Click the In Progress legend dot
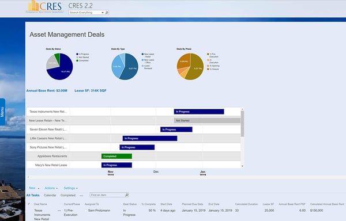Viewport: 346px width, 221px height. [77, 54]
